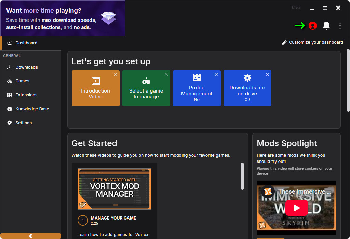
Task: Open the Knowledge Base page
Action: (32, 109)
